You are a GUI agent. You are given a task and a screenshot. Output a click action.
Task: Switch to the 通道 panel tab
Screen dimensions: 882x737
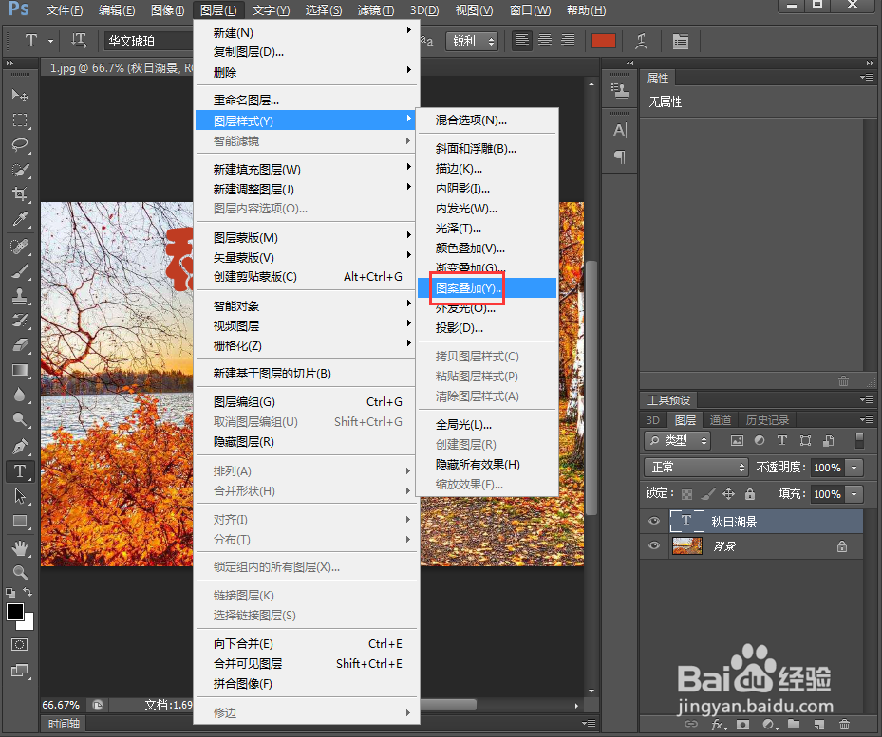pyautogui.click(x=720, y=419)
